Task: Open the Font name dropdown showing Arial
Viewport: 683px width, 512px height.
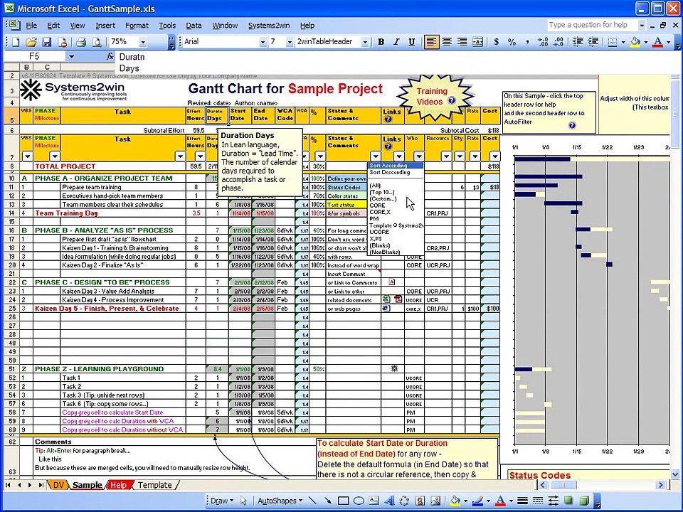Action: (263, 42)
